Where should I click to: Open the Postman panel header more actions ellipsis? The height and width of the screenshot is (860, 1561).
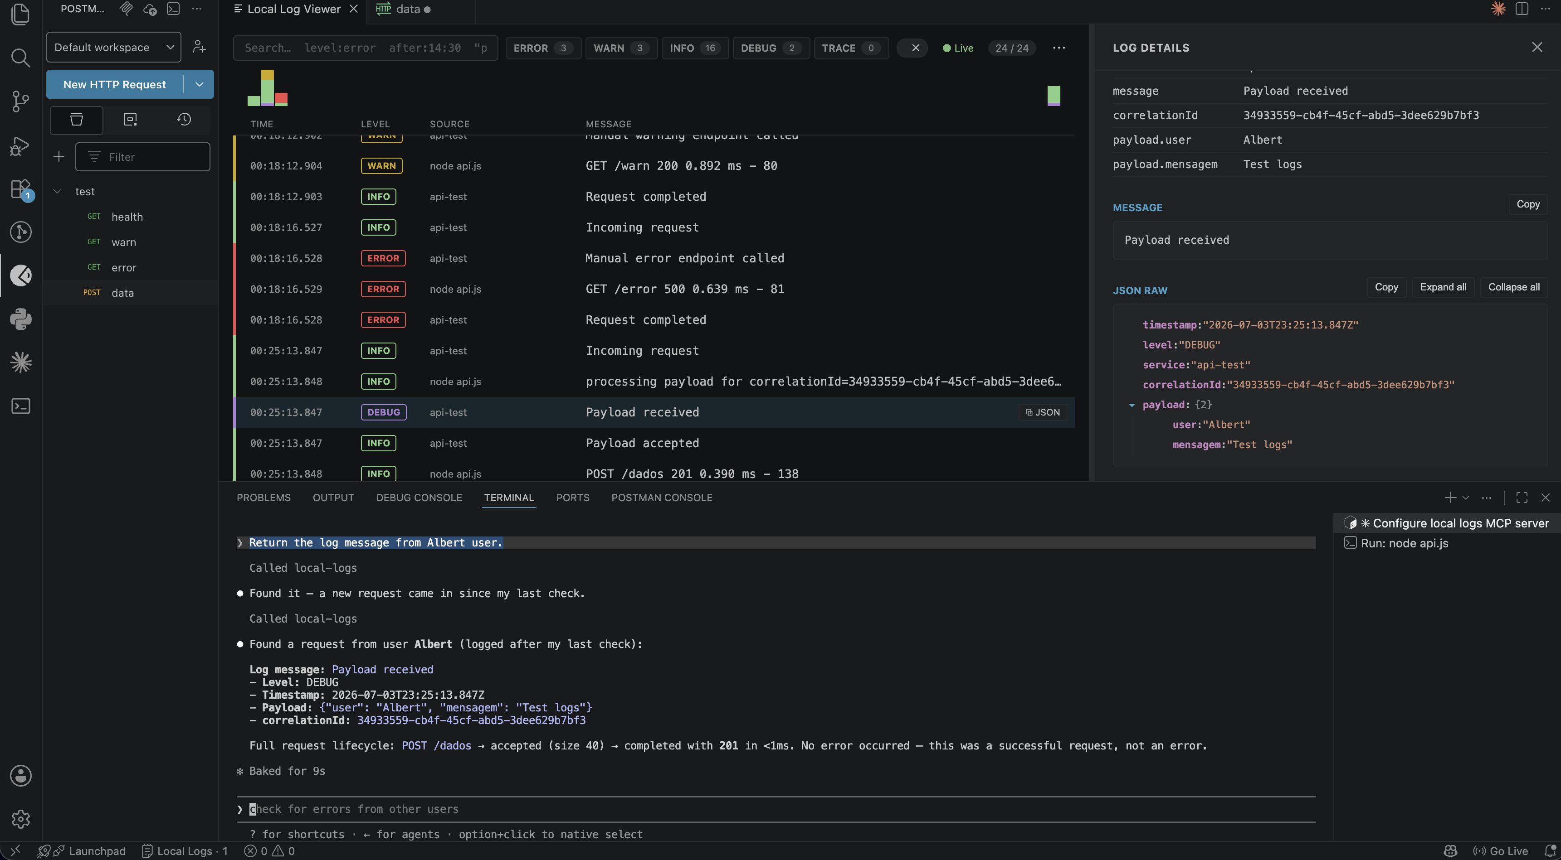197,9
